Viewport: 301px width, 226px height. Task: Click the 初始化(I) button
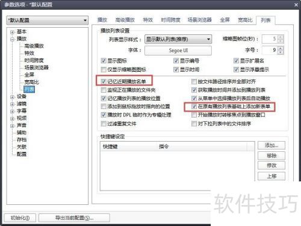click(20, 218)
